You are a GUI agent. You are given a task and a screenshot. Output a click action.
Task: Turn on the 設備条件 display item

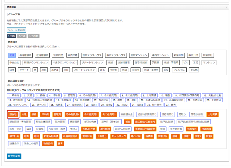pyautogui.click(x=14, y=144)
